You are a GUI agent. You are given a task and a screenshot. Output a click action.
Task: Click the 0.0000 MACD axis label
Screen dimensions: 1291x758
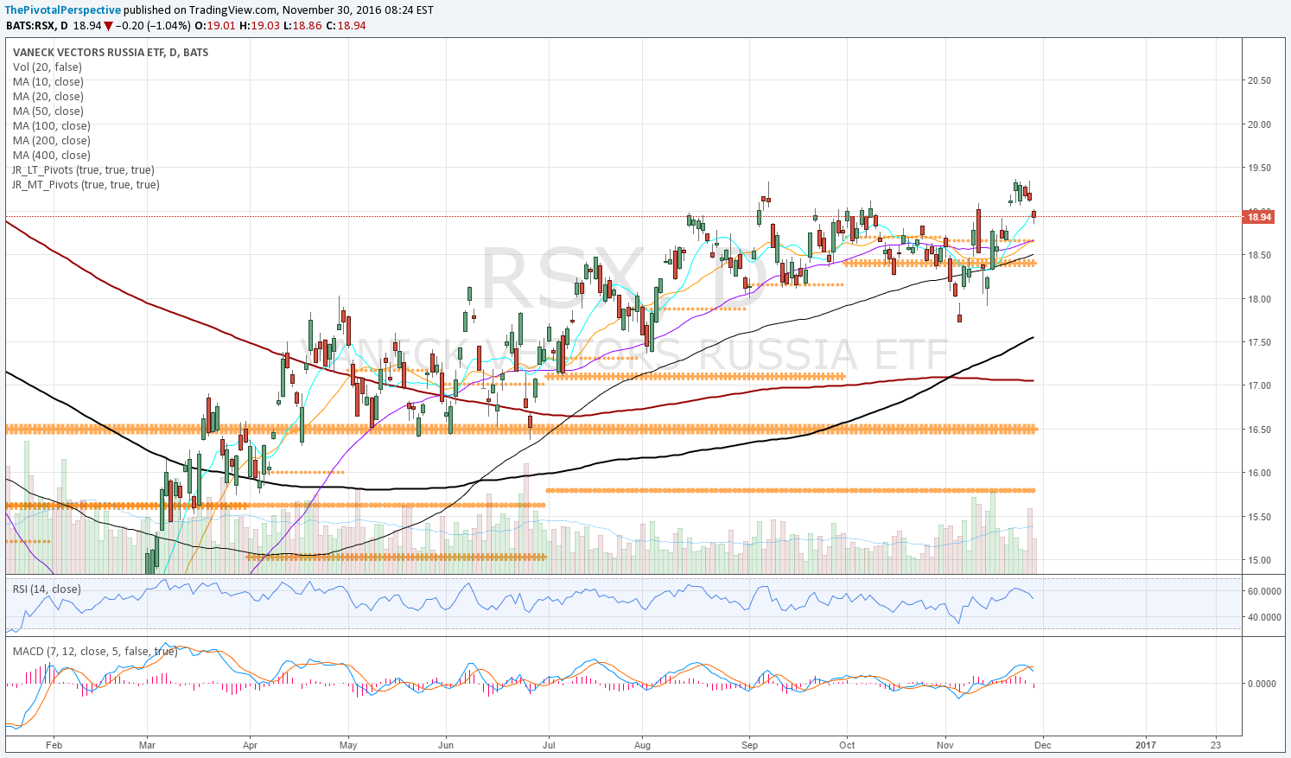(x=1262, y=684)
